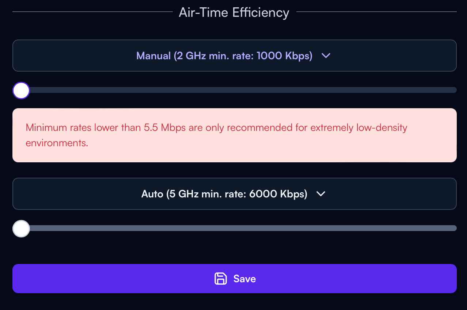Click the red low-density warning message
The width and height of the screenshot is (467, 310).
pos(235,135)
